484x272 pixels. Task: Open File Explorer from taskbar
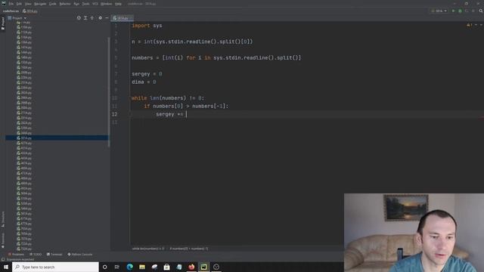point(142,267)
